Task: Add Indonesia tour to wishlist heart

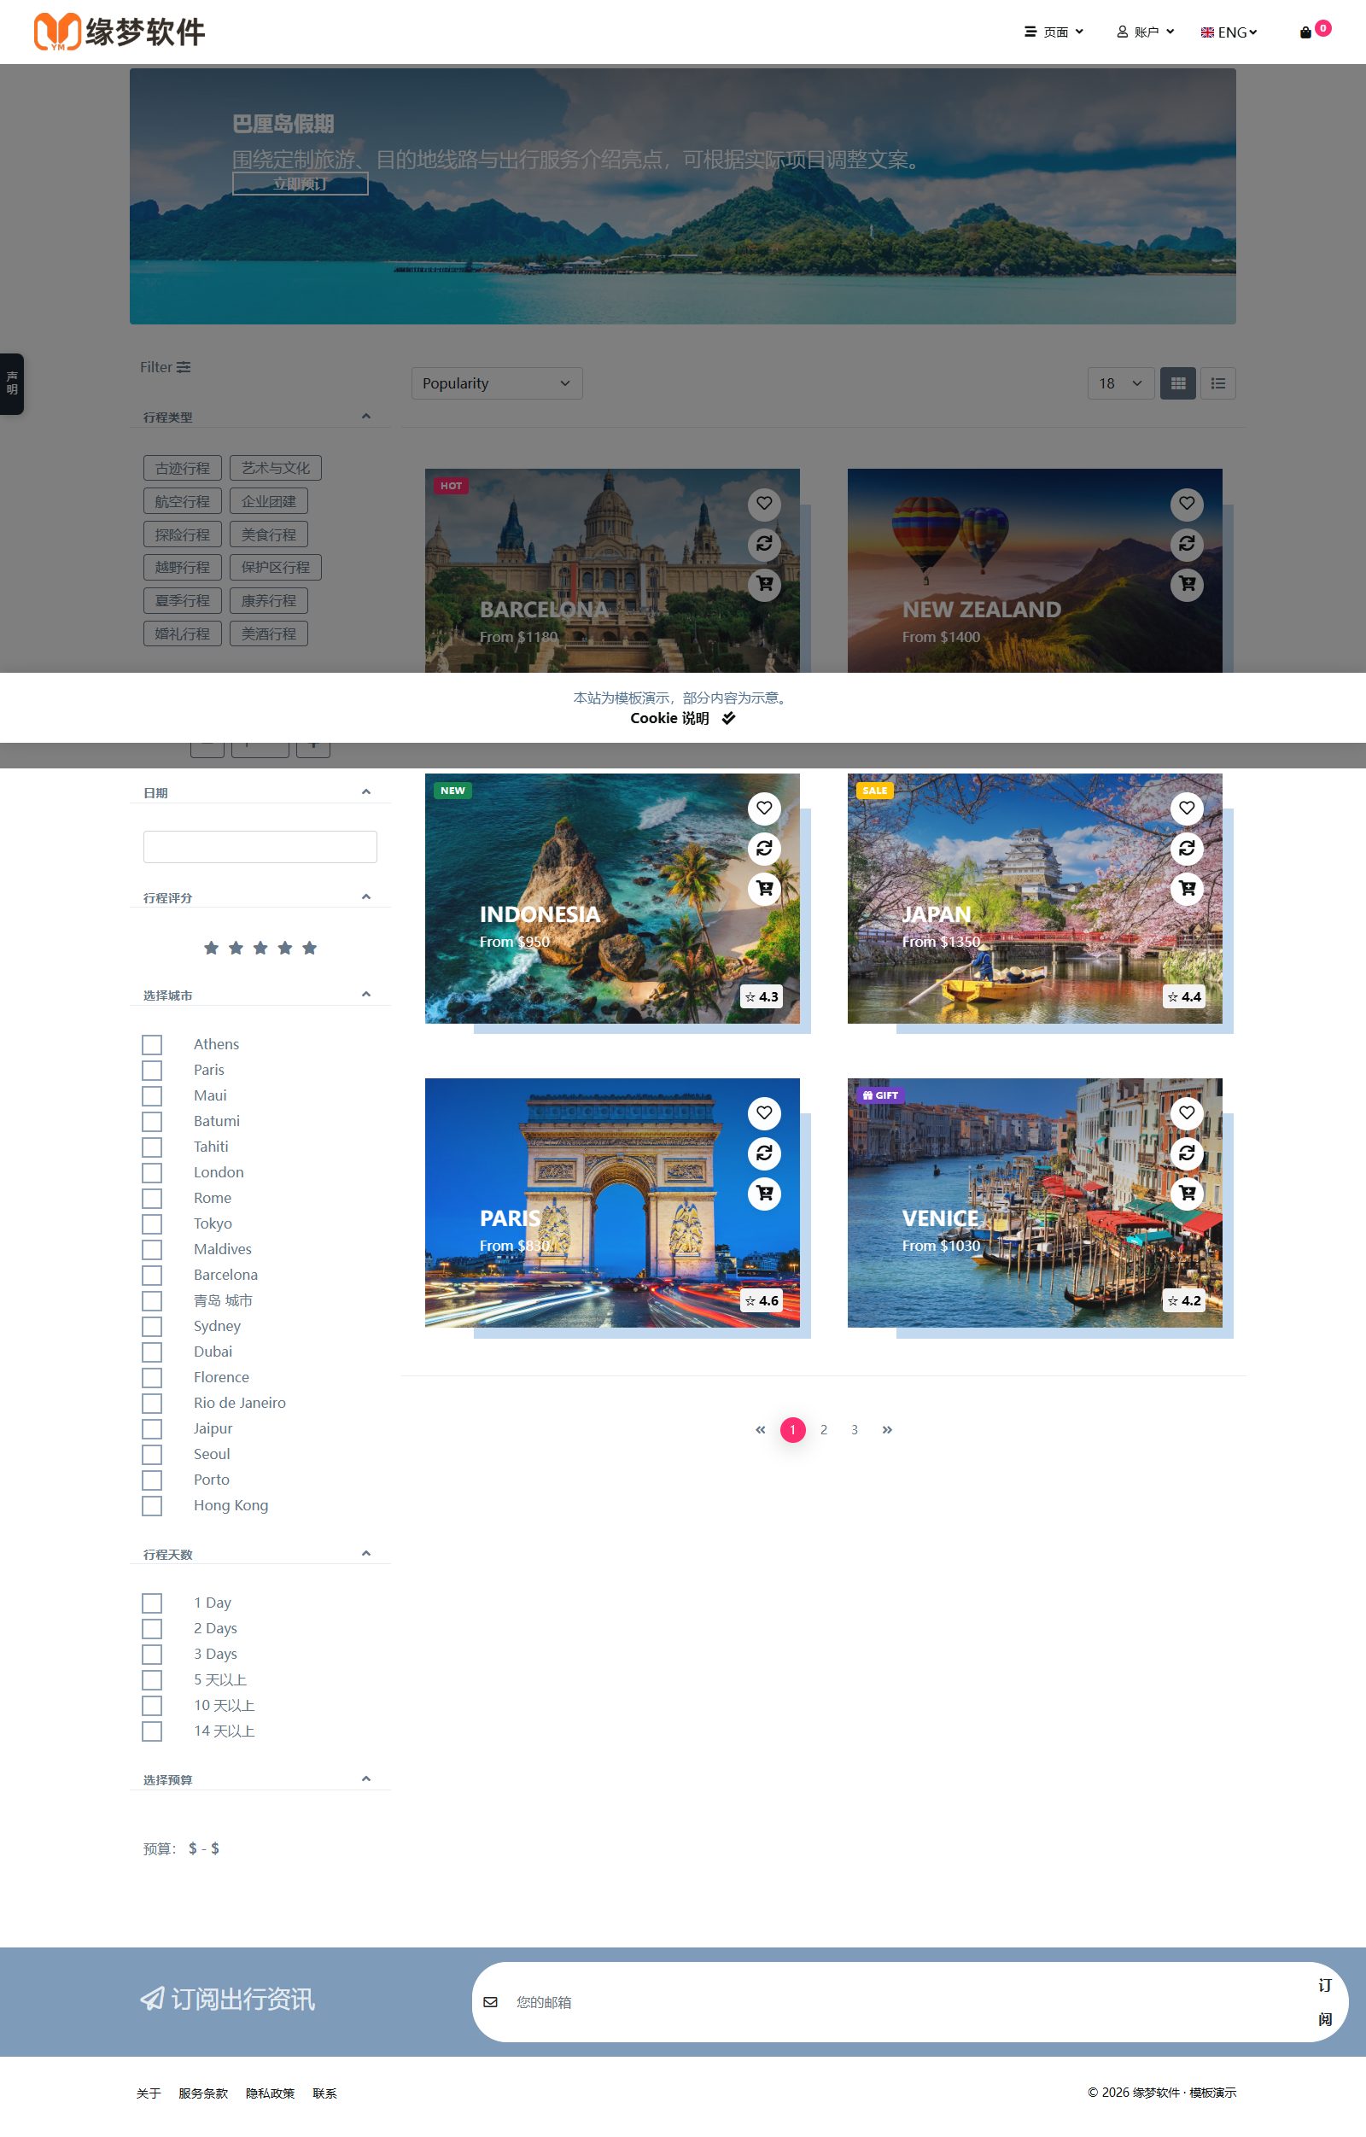Action: tap(764, 809)
